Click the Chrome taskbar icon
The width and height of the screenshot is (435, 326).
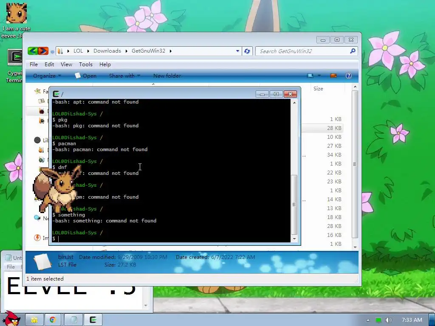point(53,320)
